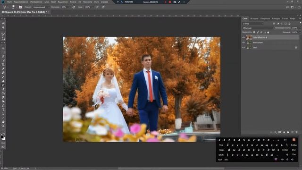
Task: Add layer style fx icon
Action: pyautogui.click(x=276, y=132)
